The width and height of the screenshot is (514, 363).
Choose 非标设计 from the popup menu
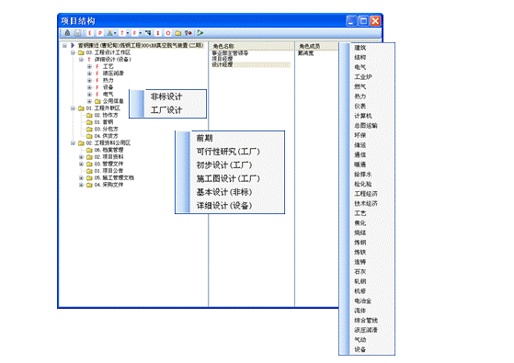pyautogui.click(x=166, y=96)
